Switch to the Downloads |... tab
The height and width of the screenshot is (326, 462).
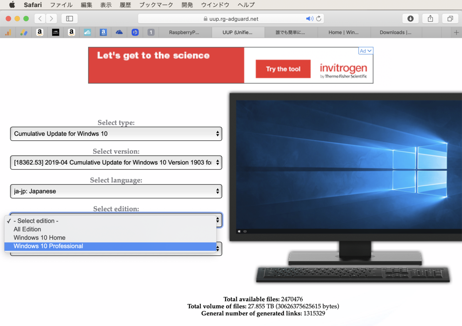397,33
